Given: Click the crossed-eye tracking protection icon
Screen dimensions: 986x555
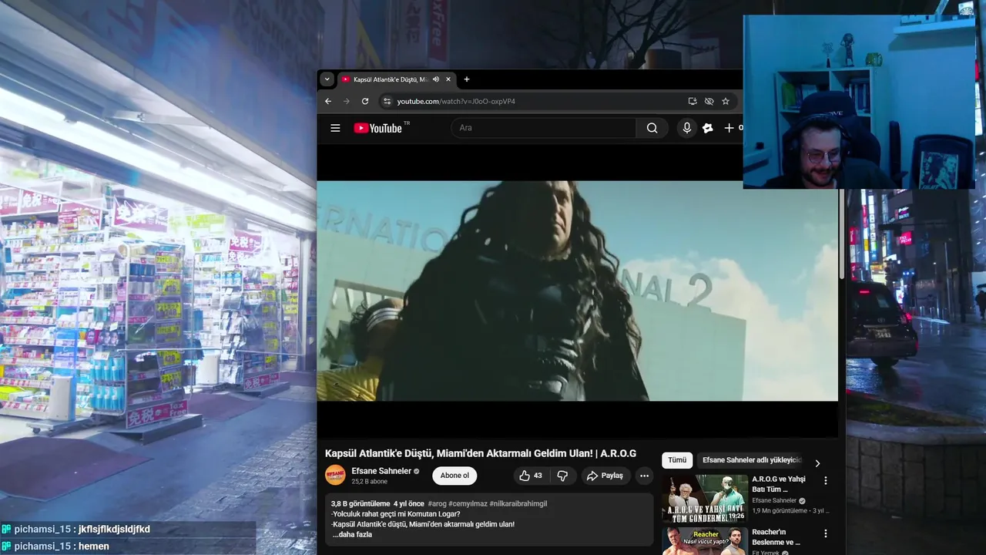Looking at the screenshot, I should 709,101.
